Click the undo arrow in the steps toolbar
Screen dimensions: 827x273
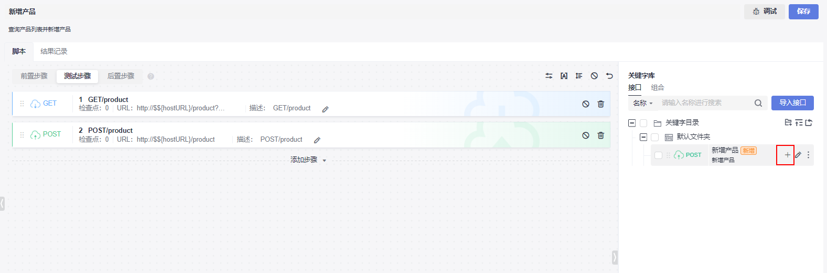tap(609, 76)
